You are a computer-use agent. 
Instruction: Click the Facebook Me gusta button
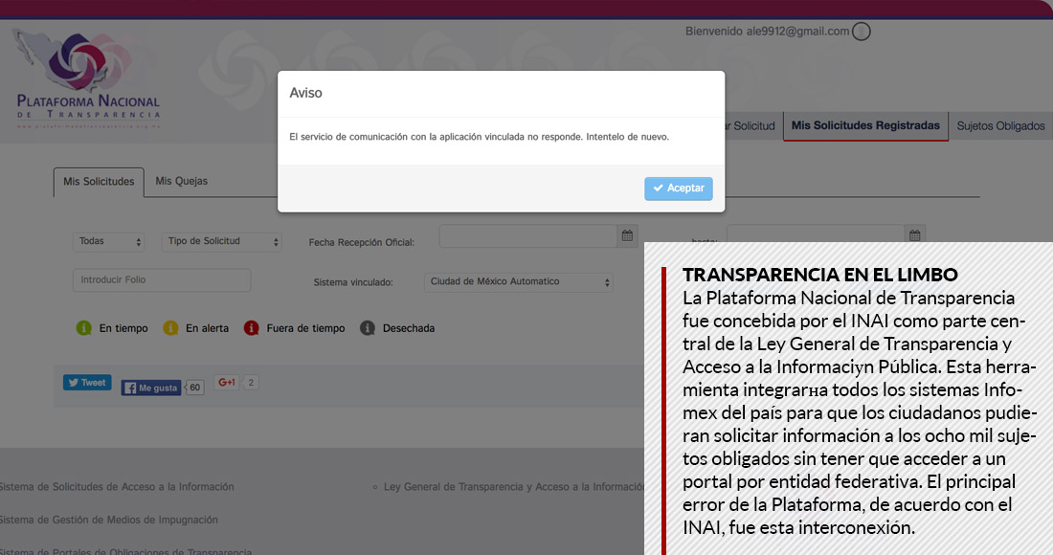(150, 388)
